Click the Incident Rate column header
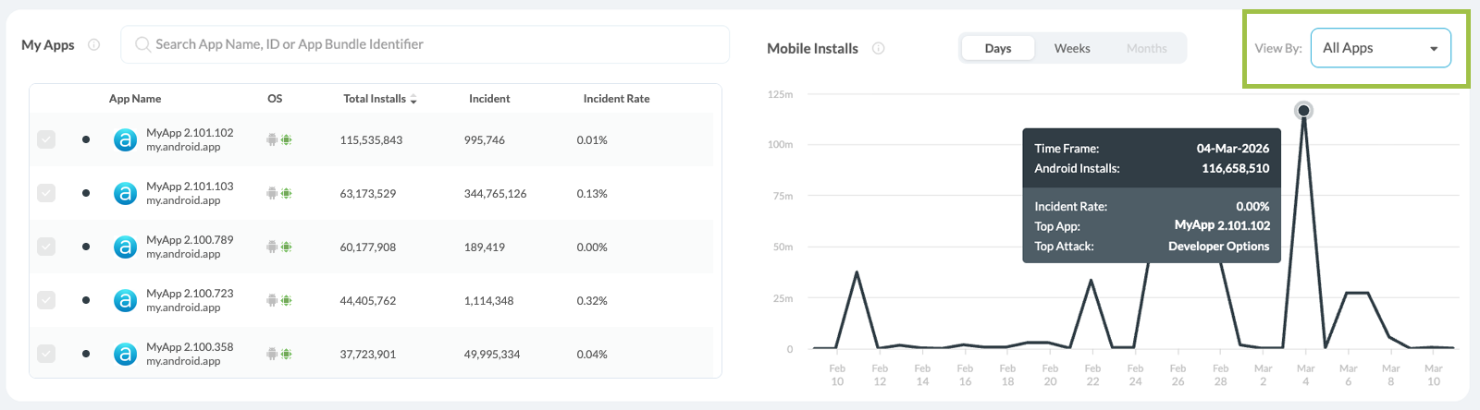The image size is (1480, 410). pos(616,99)
